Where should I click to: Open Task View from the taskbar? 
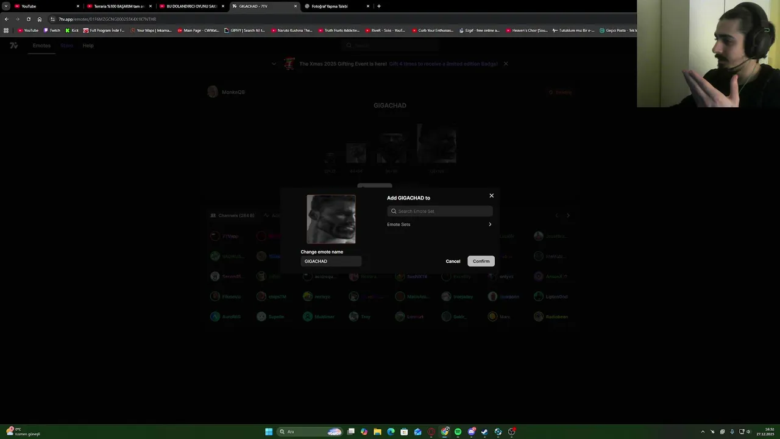click(351, 432)
